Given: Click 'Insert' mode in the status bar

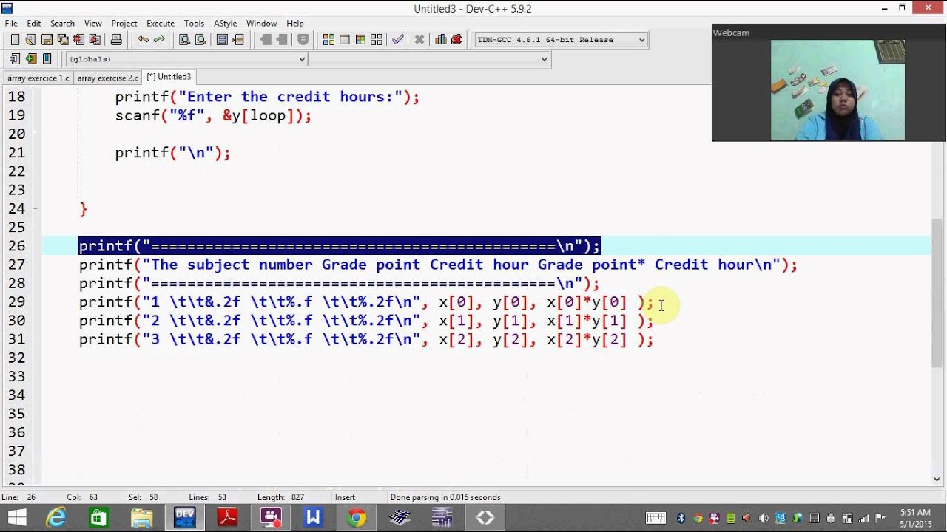Looking at the screenshot, I should [x=345, y=497].
